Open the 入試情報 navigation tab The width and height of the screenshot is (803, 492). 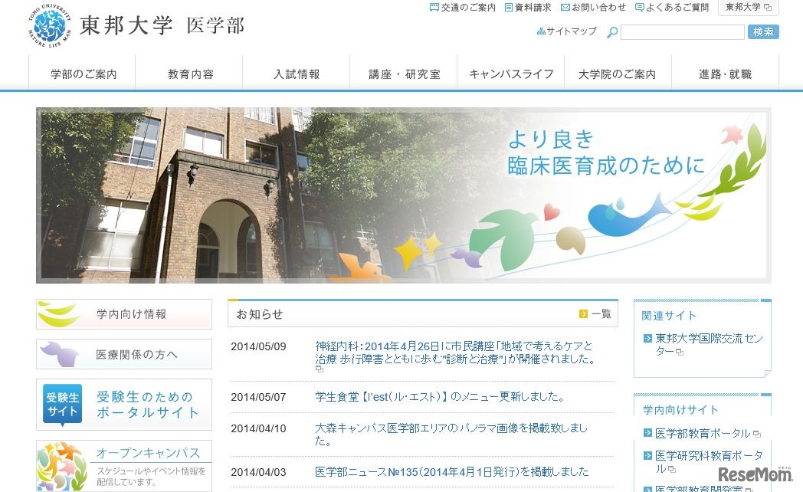tap(297, 73)
